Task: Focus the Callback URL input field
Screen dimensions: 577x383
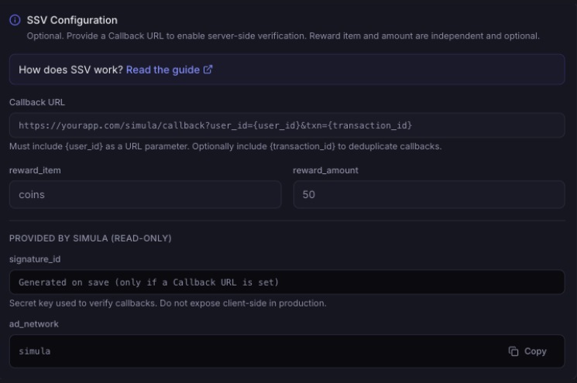Action: pyautogui.click(x=287, y=125)
